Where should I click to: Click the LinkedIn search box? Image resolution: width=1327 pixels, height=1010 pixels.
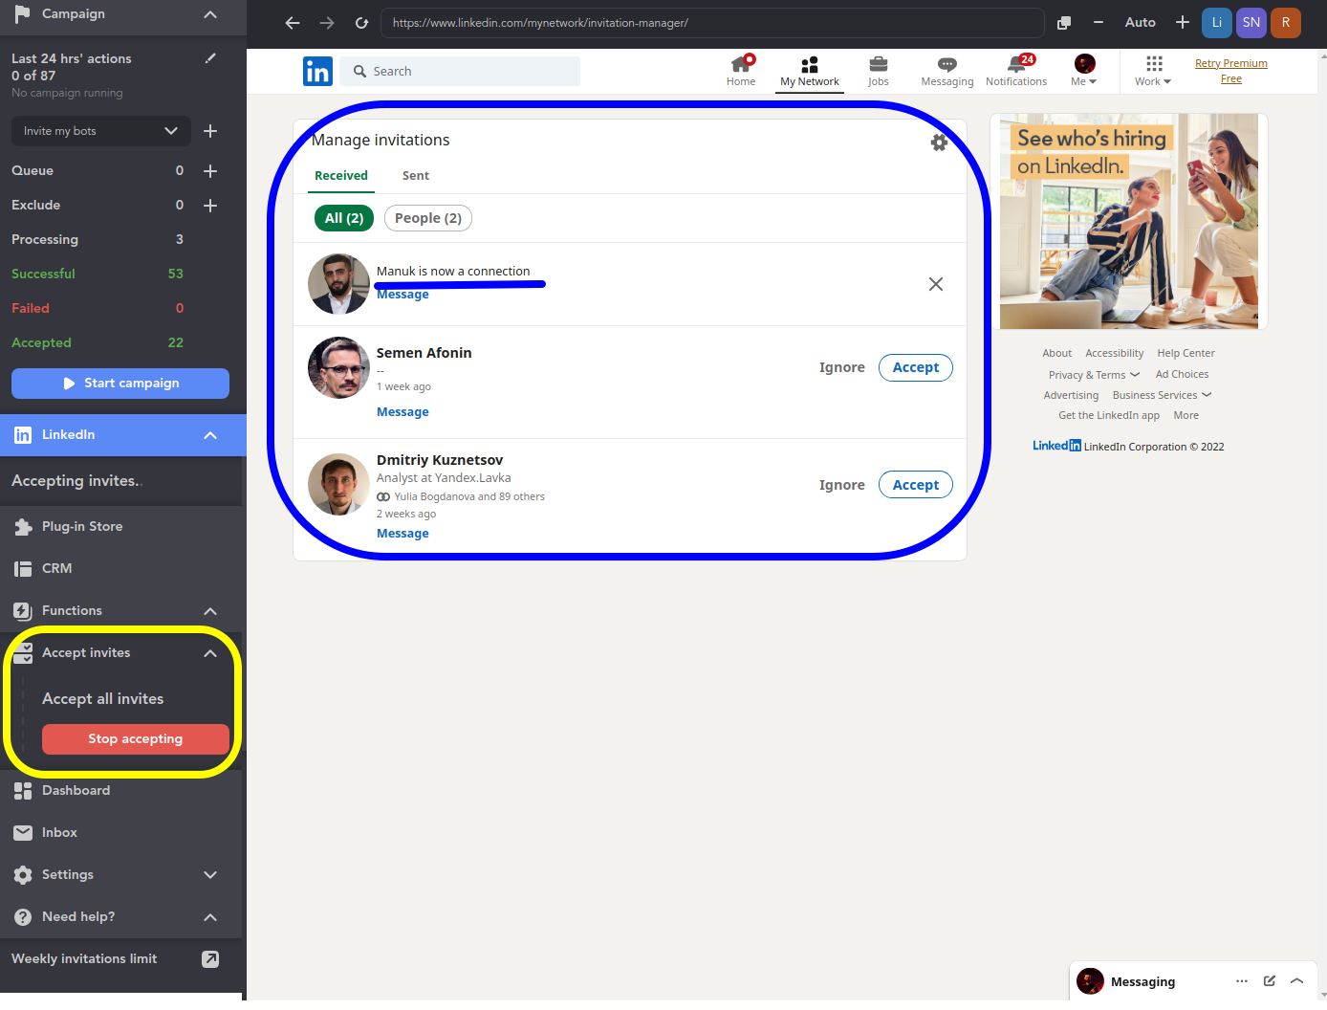click(x=460, y=71)
